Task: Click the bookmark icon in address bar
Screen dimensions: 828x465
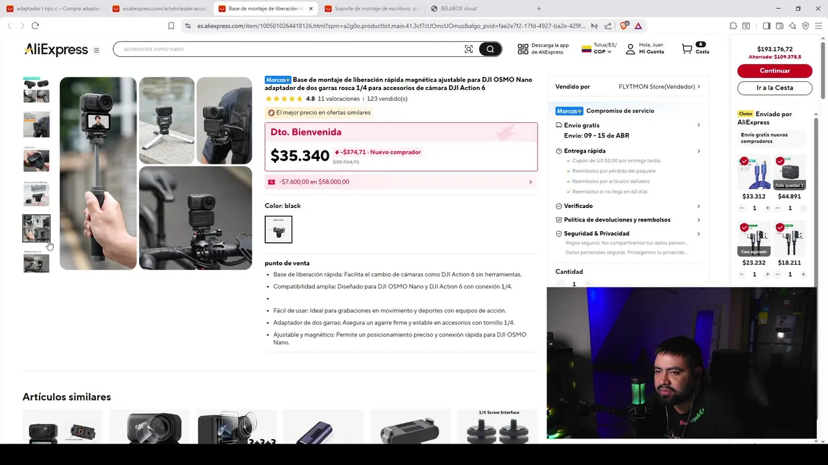Action: coord(171,26)
